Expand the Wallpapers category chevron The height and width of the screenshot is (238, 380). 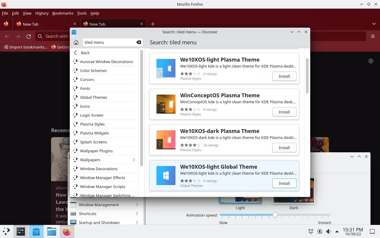click(x=134, y=160)
